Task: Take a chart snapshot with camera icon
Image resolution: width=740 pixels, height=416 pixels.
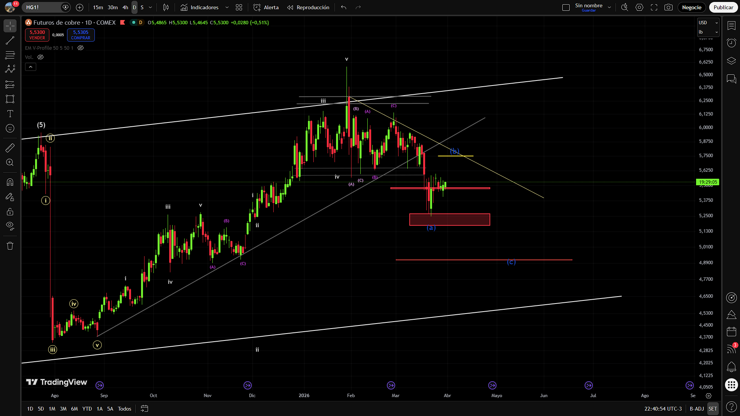Action: (x=669, y=7)
